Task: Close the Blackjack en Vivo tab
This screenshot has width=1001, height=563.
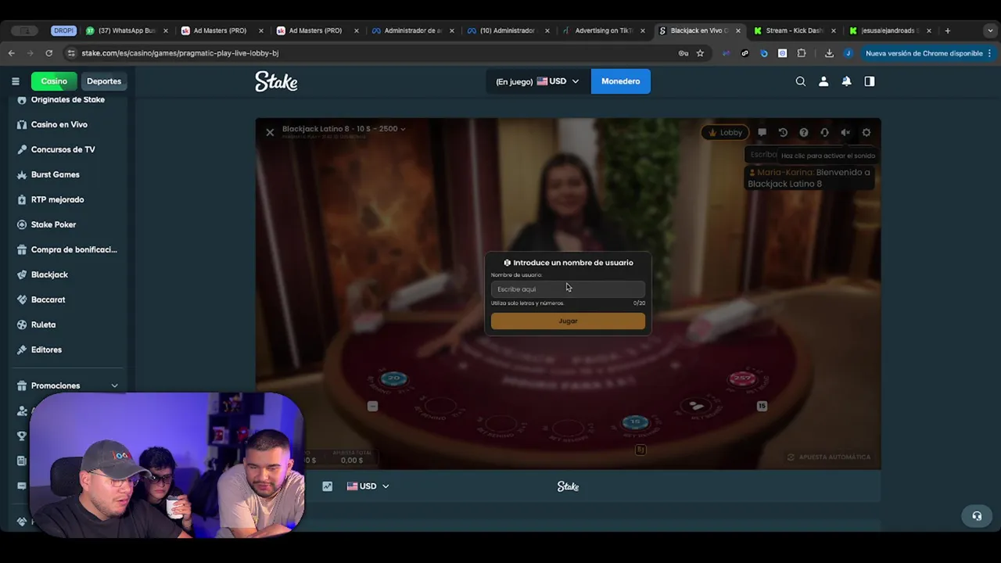Action: click(737, 30)
